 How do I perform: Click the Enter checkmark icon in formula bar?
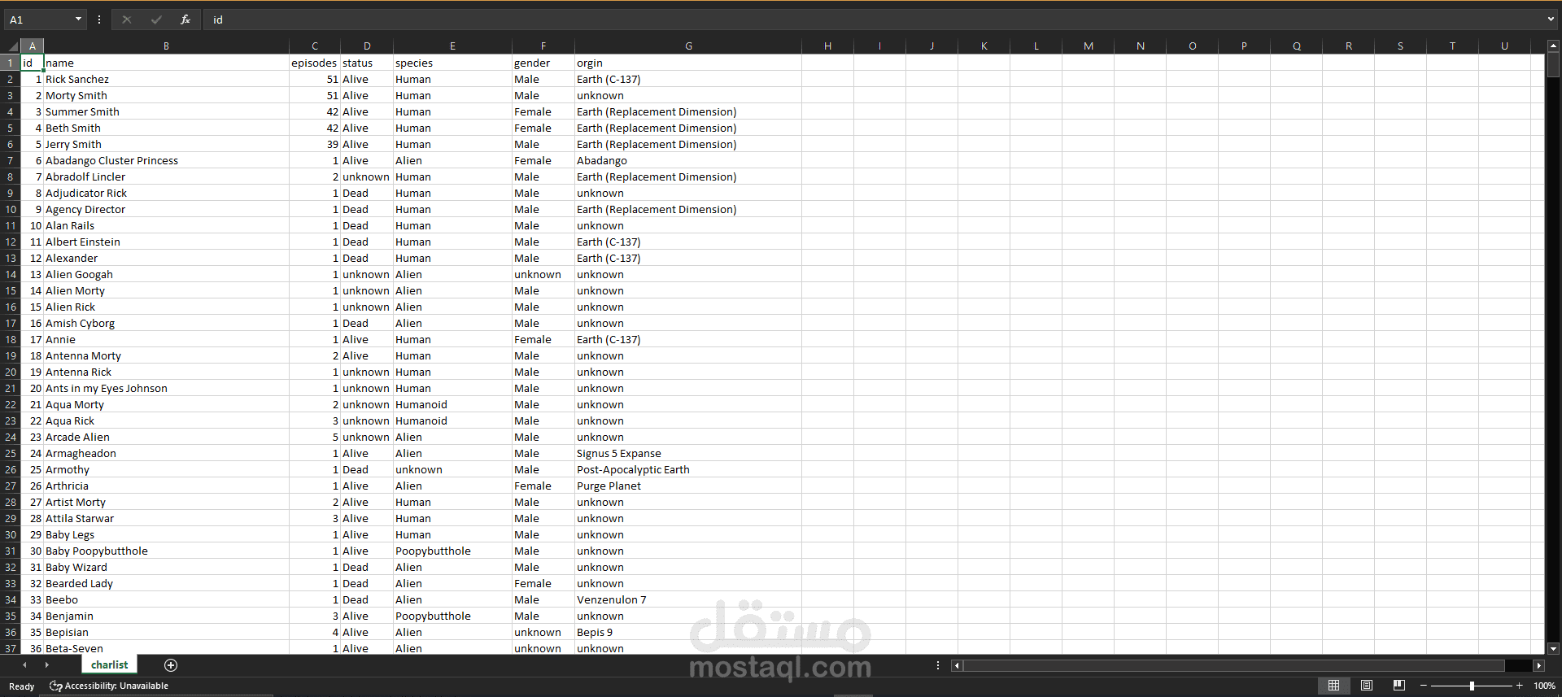coord(156,20)
